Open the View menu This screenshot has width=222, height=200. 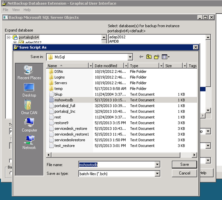tap(16, 10)
